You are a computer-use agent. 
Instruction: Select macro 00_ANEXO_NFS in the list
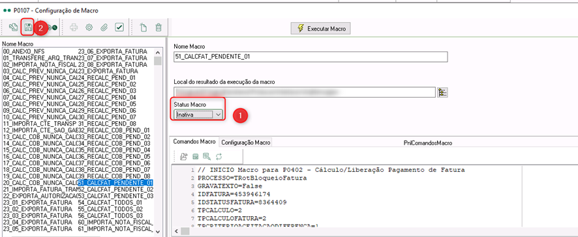pos(23,51)
